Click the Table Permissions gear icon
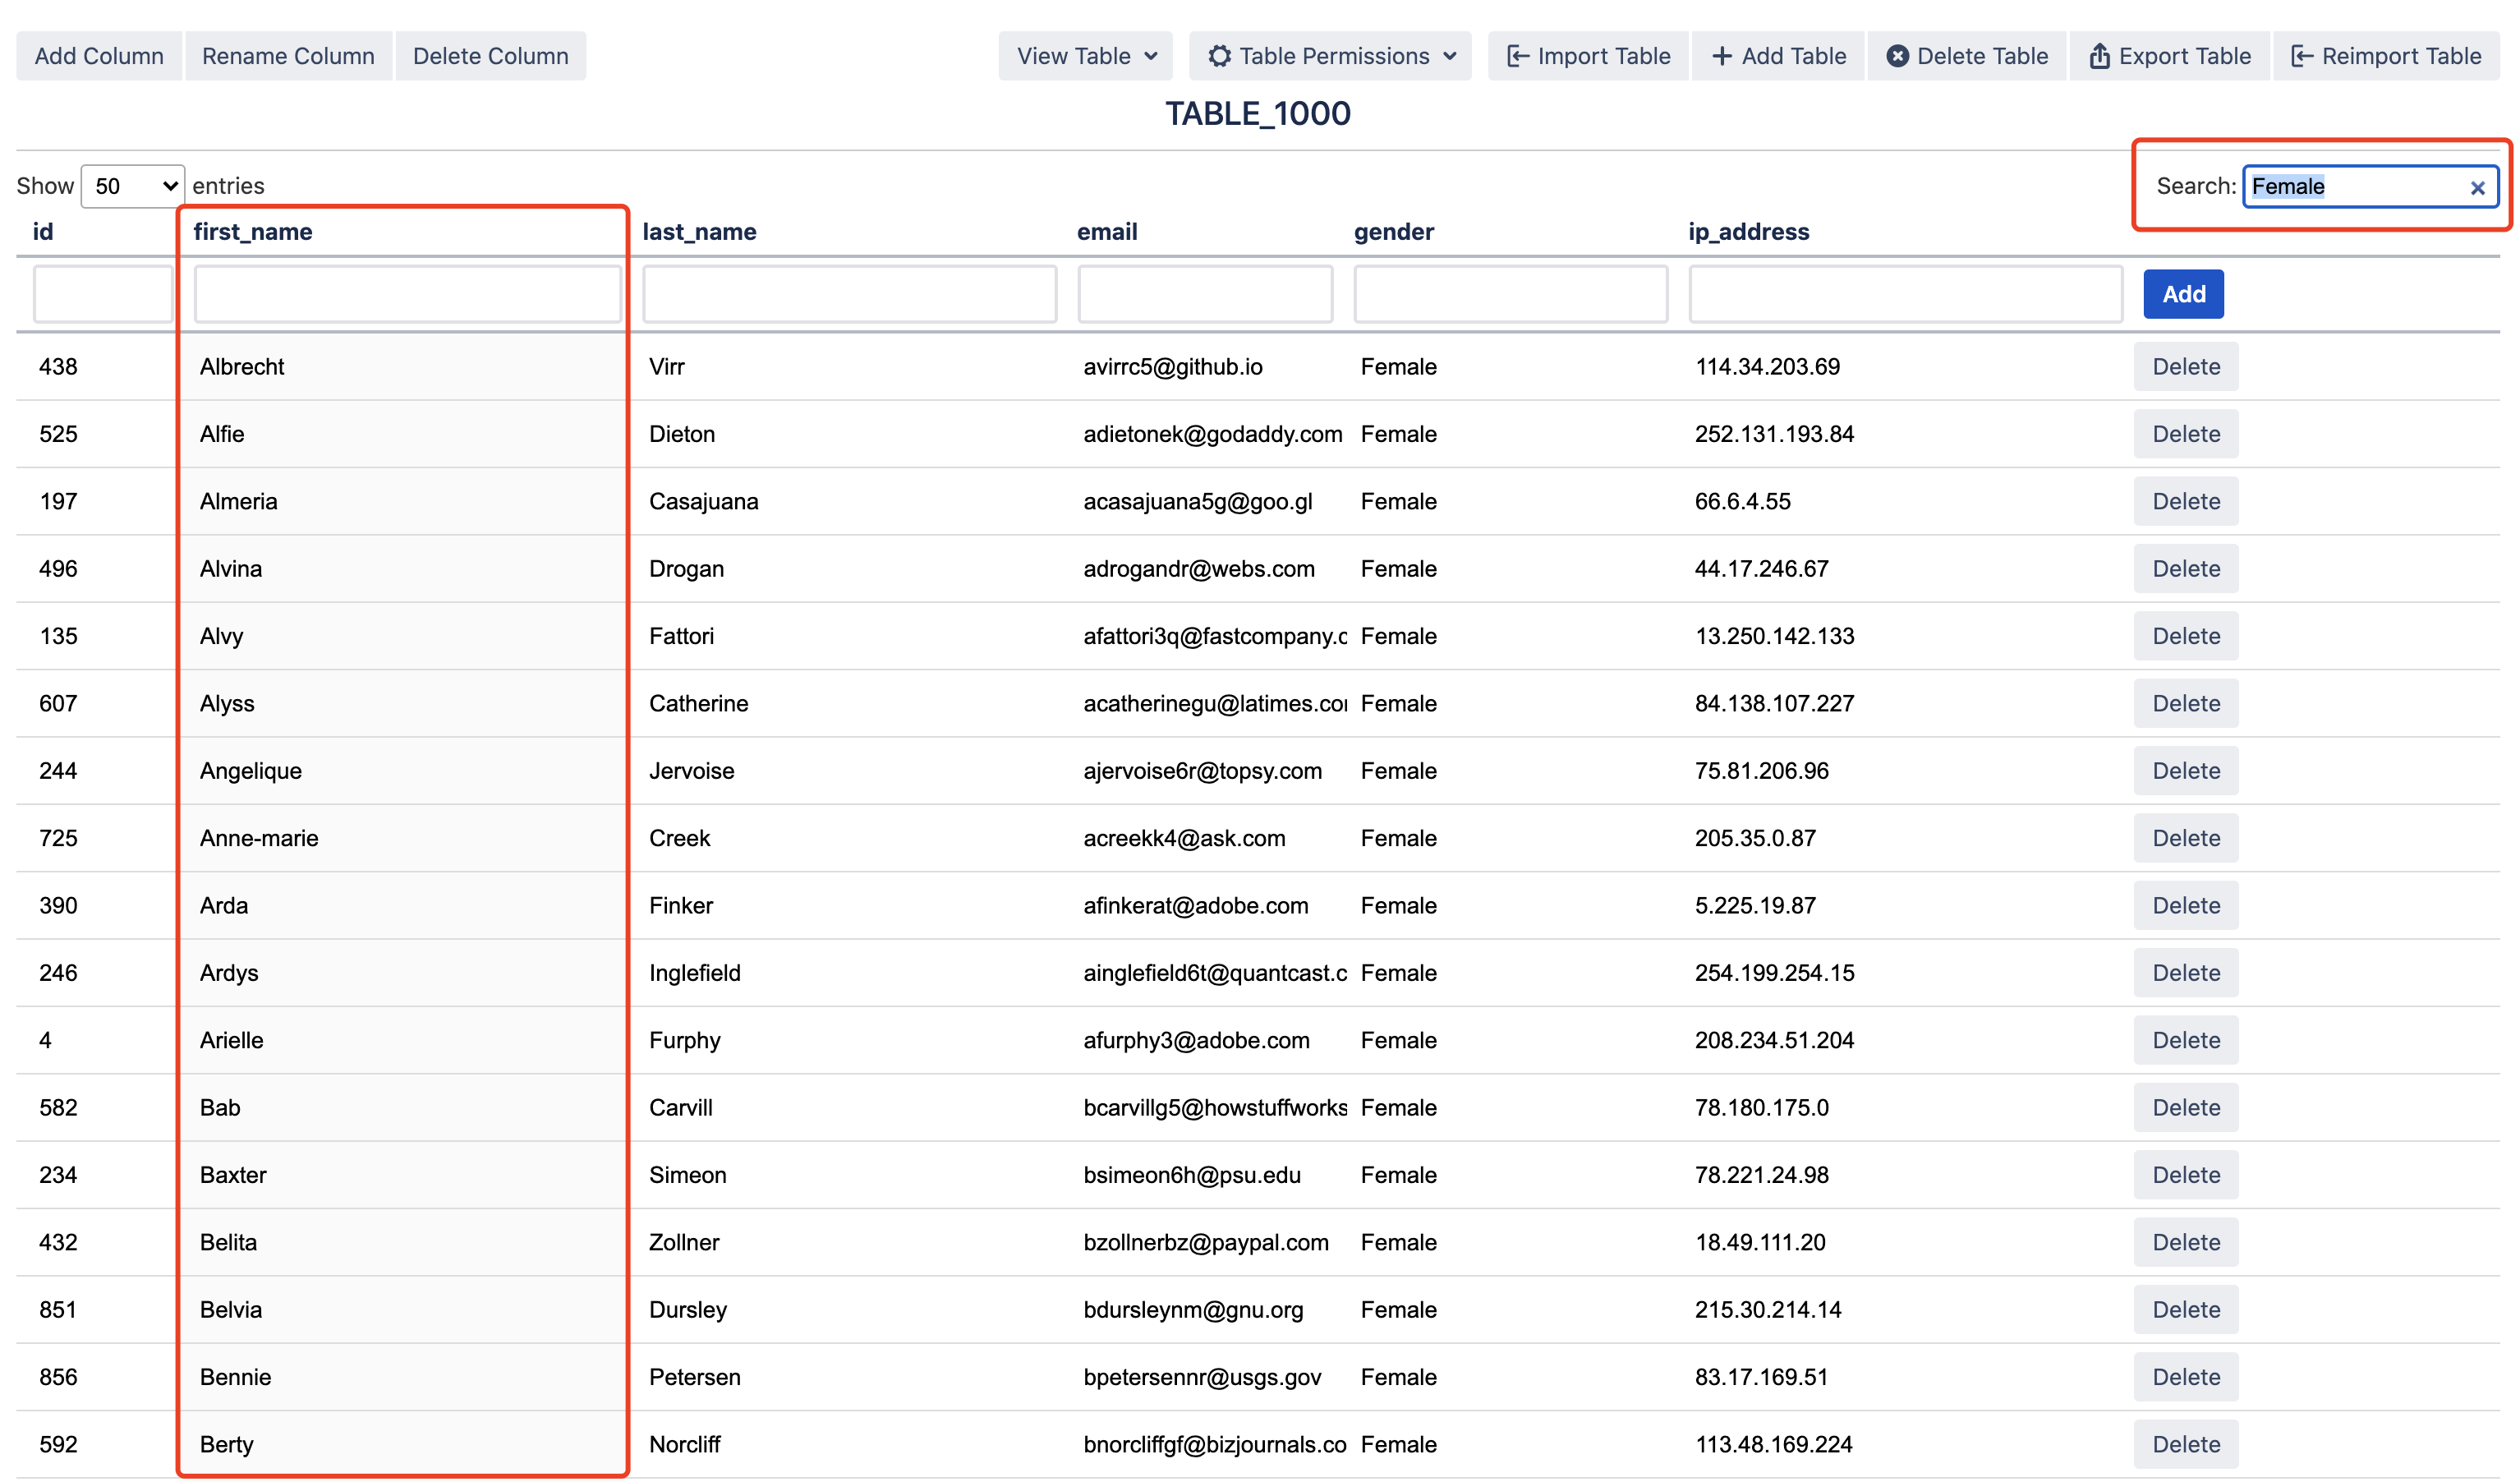The width and height of the screenshot is (2520, 1482). pos(1219,56)
